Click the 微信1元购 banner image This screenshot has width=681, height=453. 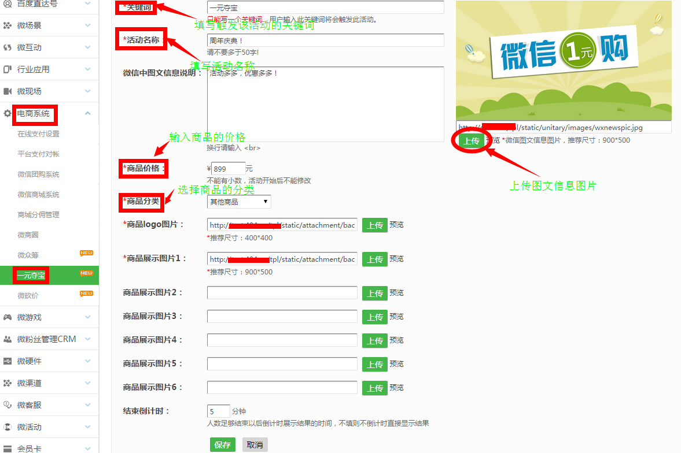pos(564,60)
